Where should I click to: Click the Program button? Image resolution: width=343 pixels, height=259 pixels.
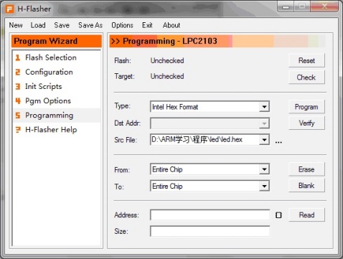[306, 107]
